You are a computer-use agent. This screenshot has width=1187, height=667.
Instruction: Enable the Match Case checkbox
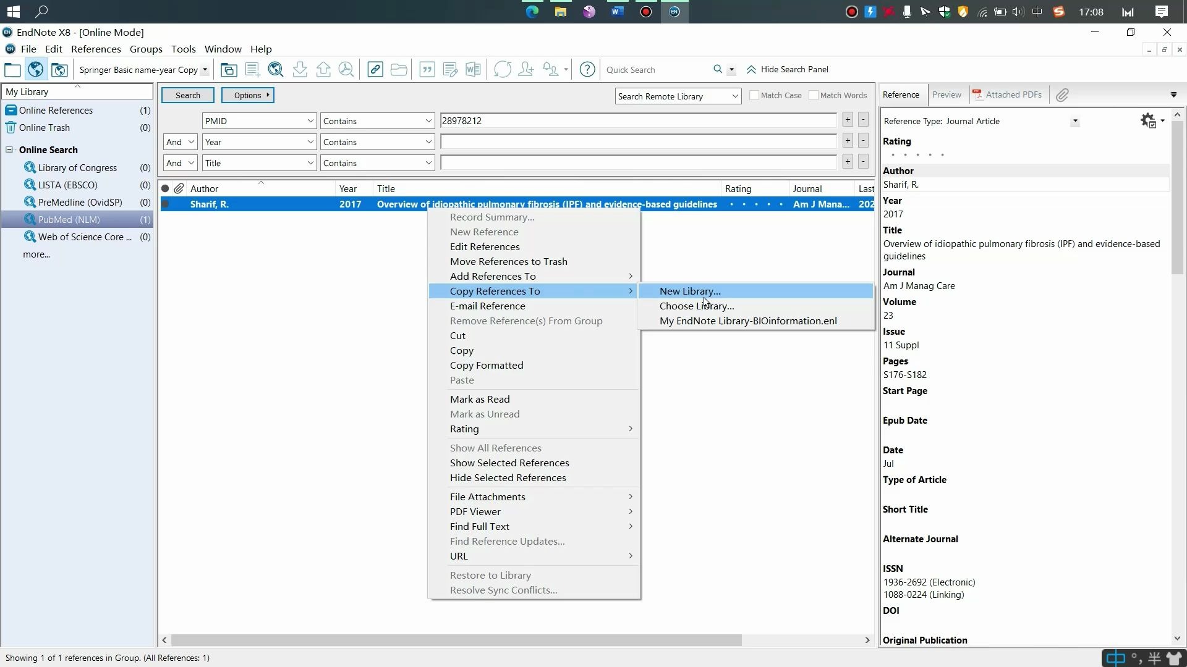coord(754,96)
